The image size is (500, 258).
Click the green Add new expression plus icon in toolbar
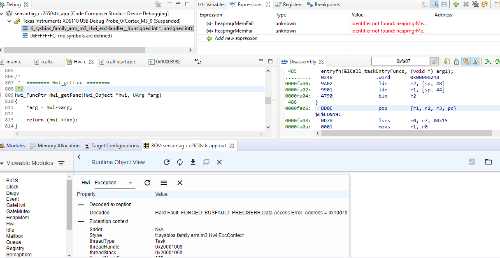(456, 4)
